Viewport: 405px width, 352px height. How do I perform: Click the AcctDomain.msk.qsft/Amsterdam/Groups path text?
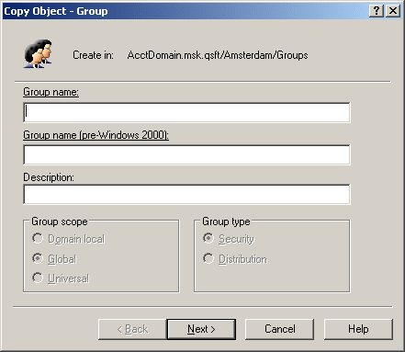218,55
